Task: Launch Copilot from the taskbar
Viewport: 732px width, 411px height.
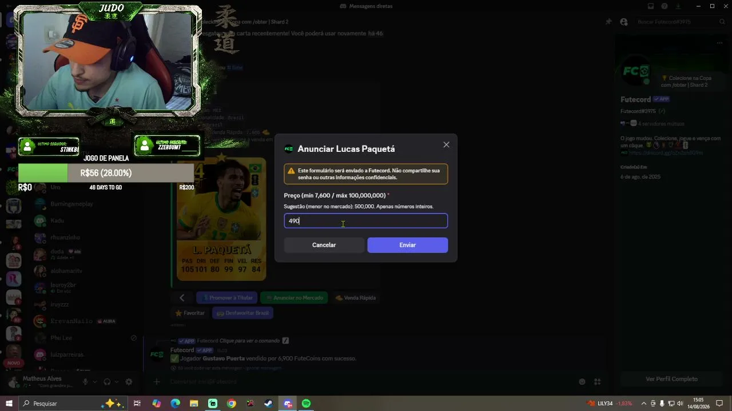Action: pos(157,404)
